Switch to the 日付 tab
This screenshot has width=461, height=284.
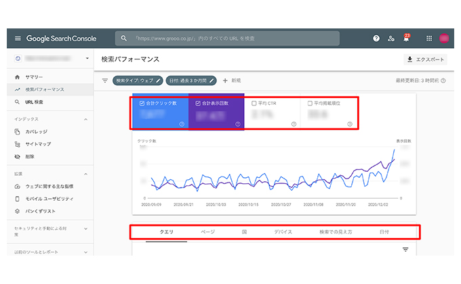[x=384, y=232]
